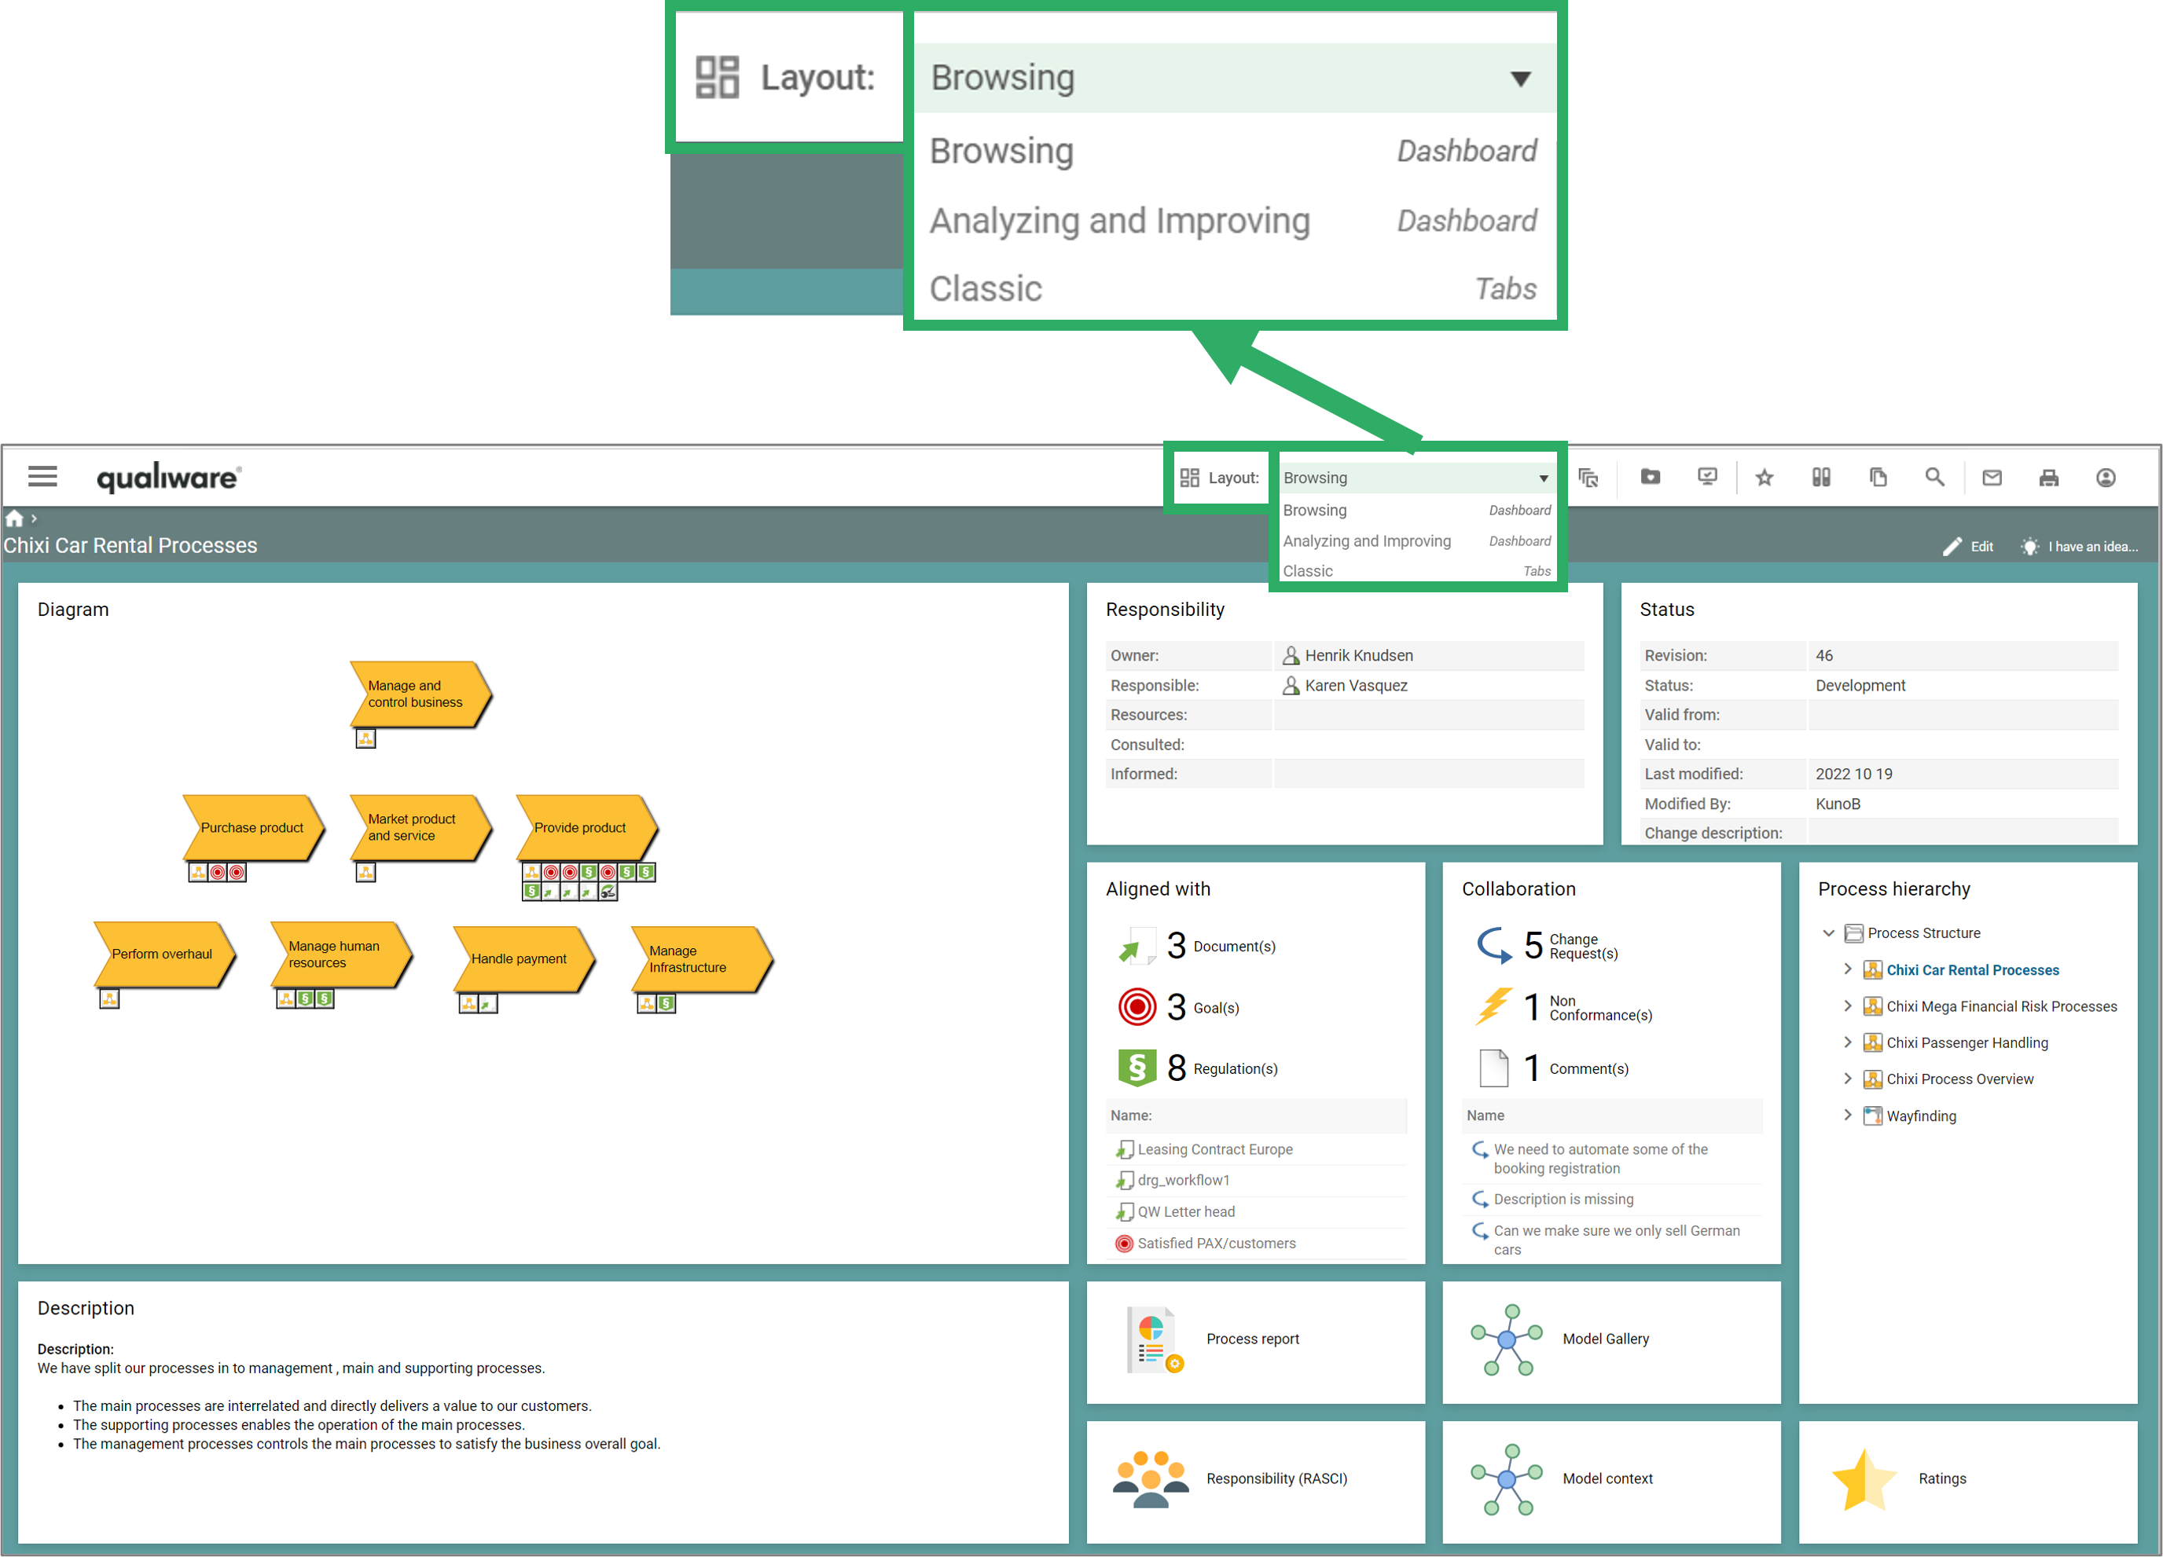Viewport: 2163px width, 1557px height.
Task: Click the Edit pencil button
Action: tap(1967, 546)
